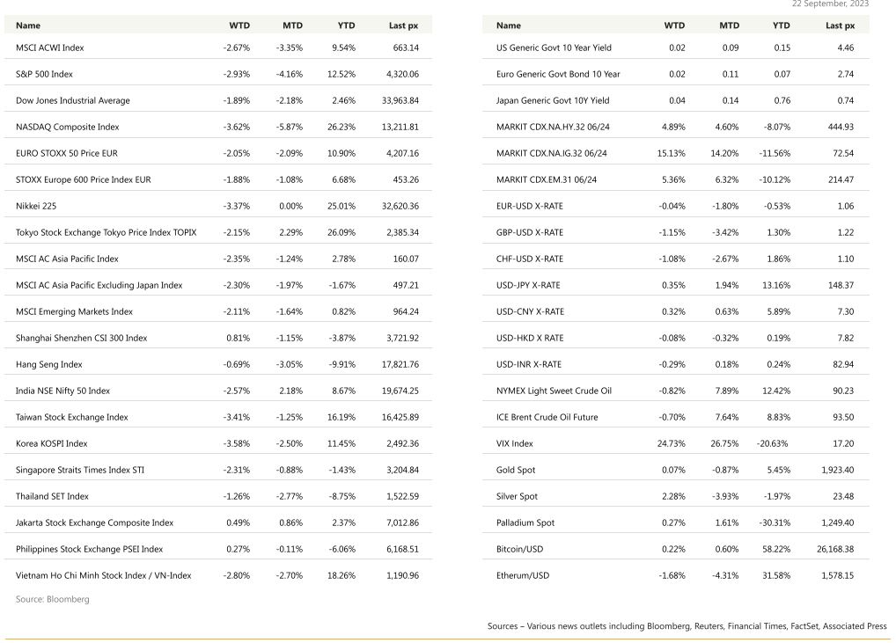Click the 22 September, 2023 date text

[x=830, y=4]
